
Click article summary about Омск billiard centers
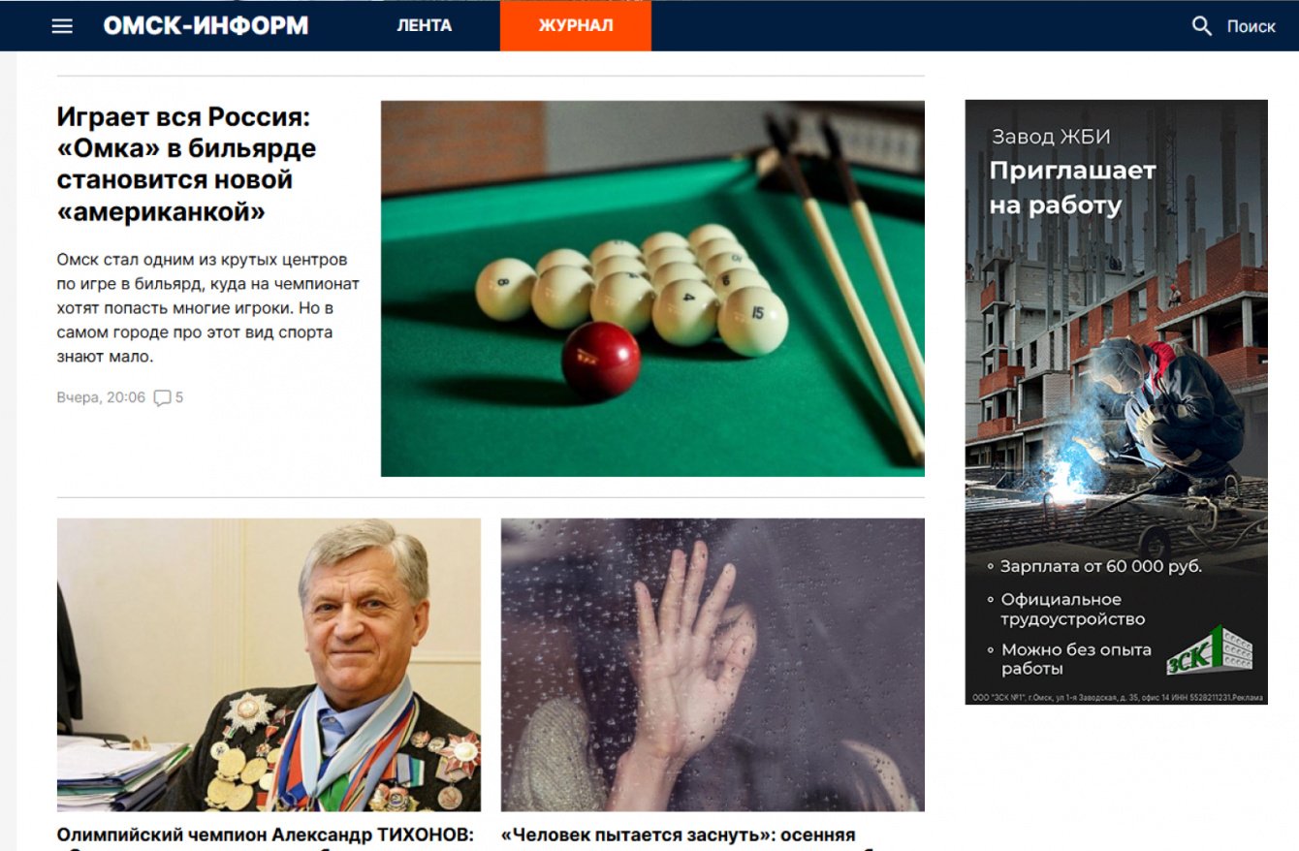[x=208, y=308]
